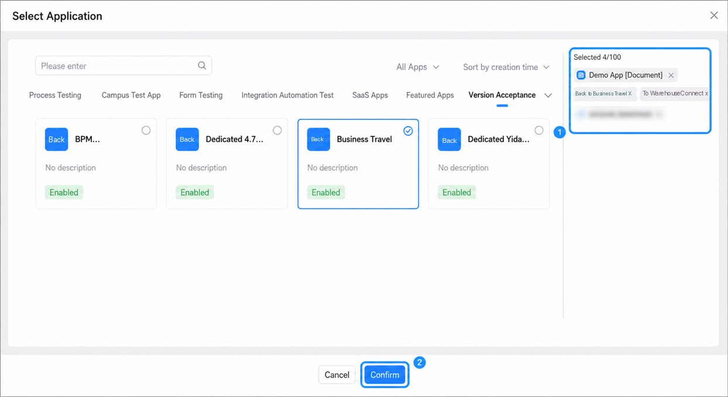Click the Demo App document icon

tap(581, 75)
